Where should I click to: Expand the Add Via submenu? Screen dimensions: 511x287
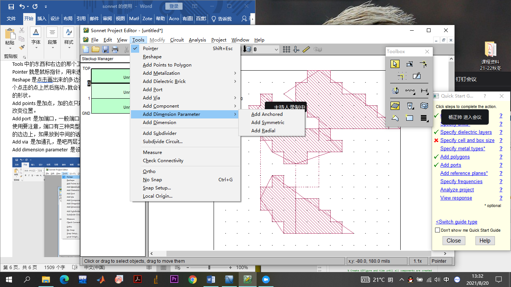coord(185,98)
